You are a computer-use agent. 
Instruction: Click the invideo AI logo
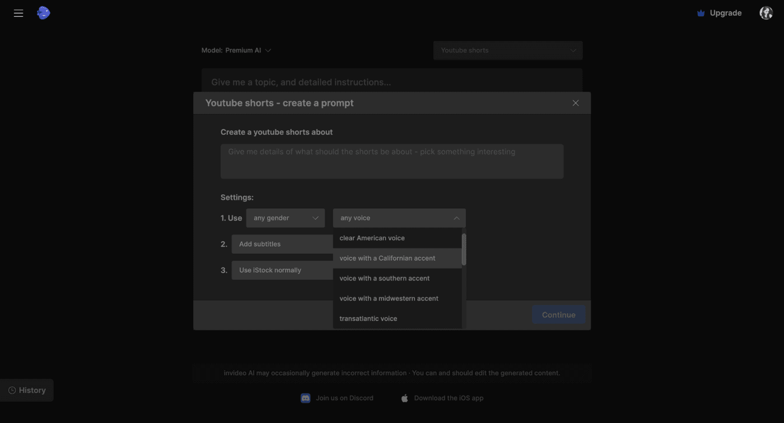[43, 12]
